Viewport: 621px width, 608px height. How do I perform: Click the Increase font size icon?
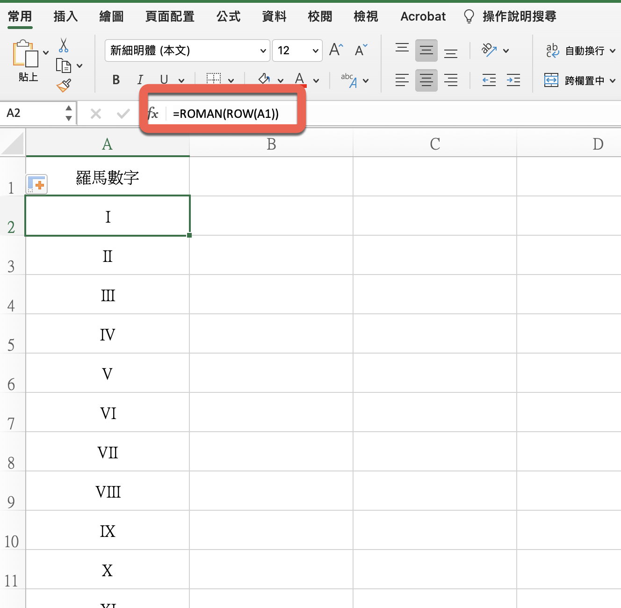(x=336, y=50)
